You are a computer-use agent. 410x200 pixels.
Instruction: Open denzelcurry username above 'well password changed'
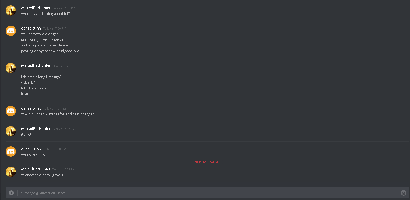coord(31,28)
